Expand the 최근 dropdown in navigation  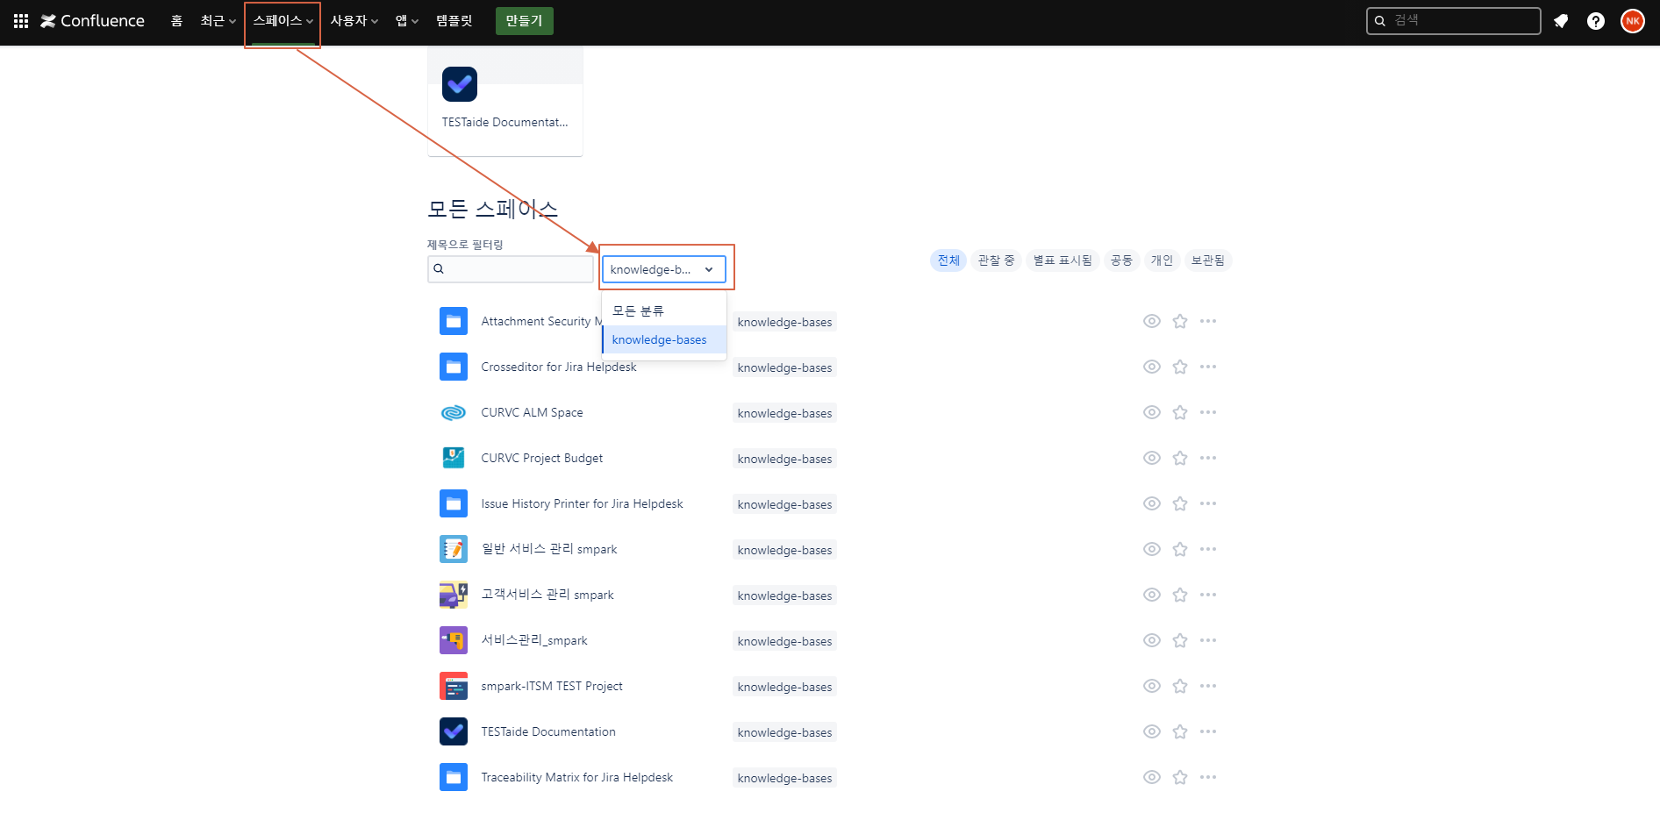click(218, 21)
